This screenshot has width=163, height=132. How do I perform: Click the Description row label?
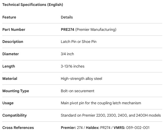coord(13,42)
